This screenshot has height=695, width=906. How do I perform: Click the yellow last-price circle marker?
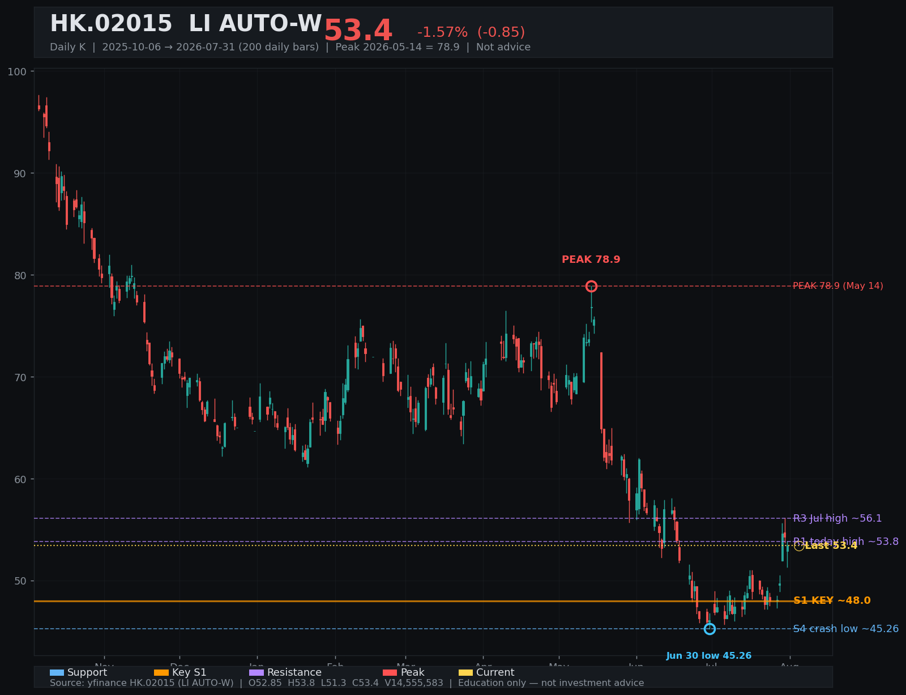pos(799,545)
